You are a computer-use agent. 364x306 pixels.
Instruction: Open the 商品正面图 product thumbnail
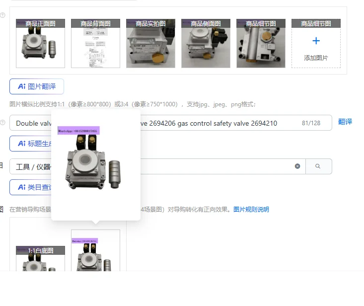40,43
